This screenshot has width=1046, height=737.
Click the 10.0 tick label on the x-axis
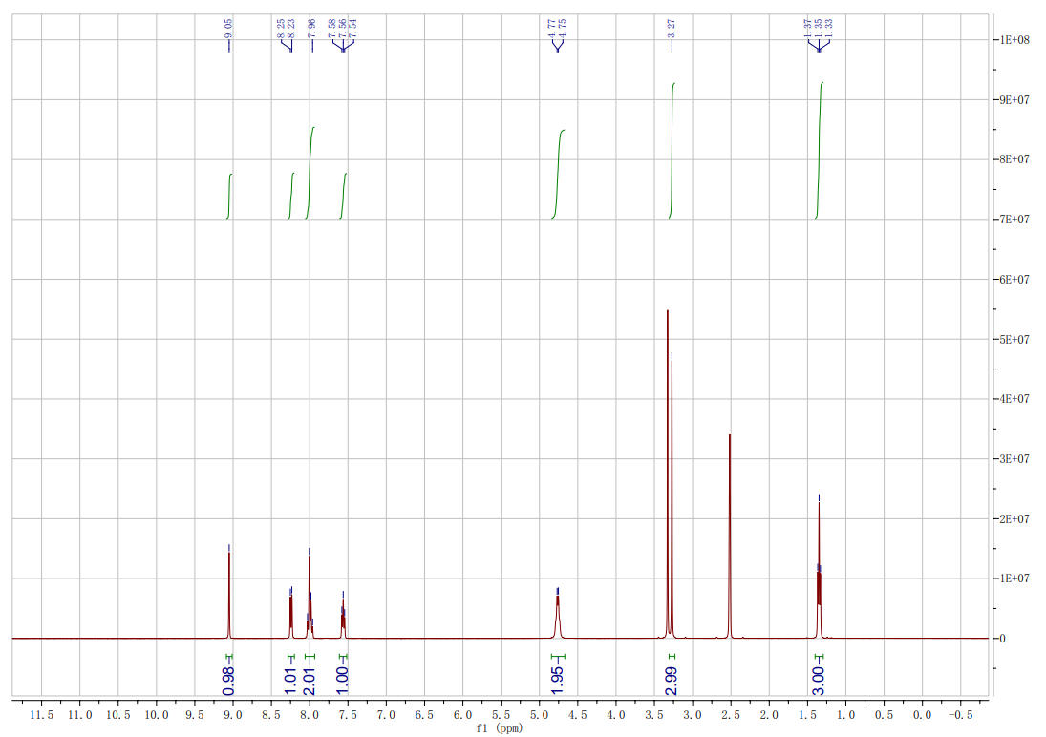tap(156, 715)
